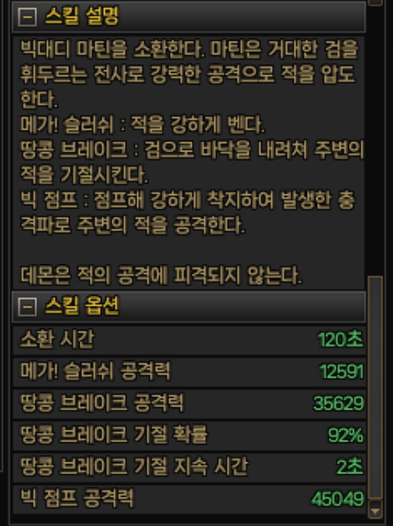Select the 빅 점프 공격력 row

click(x=189, y=499)
